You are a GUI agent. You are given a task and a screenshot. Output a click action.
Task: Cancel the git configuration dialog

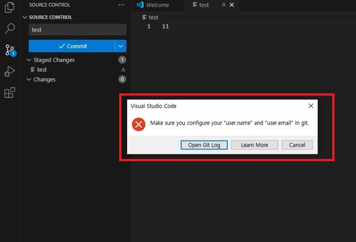[297, 145]
